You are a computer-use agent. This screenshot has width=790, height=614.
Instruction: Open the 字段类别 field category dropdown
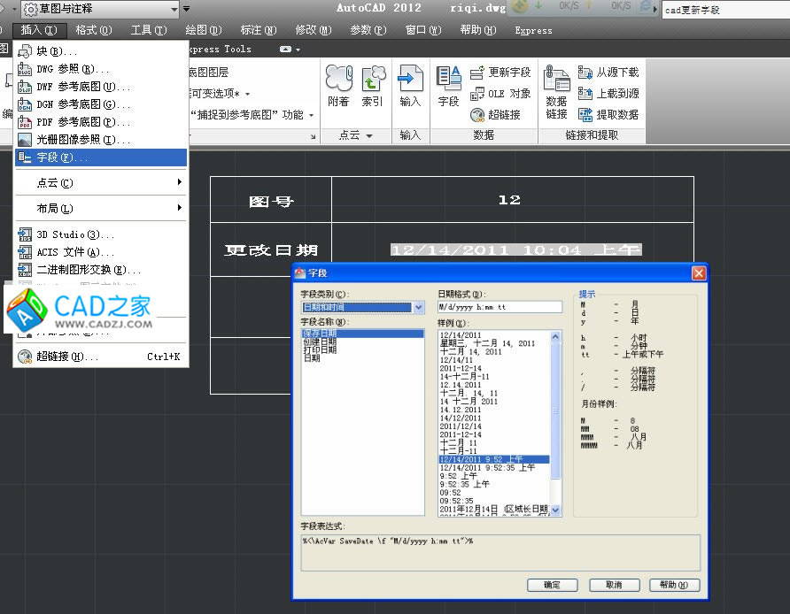[x=418, y=308]
